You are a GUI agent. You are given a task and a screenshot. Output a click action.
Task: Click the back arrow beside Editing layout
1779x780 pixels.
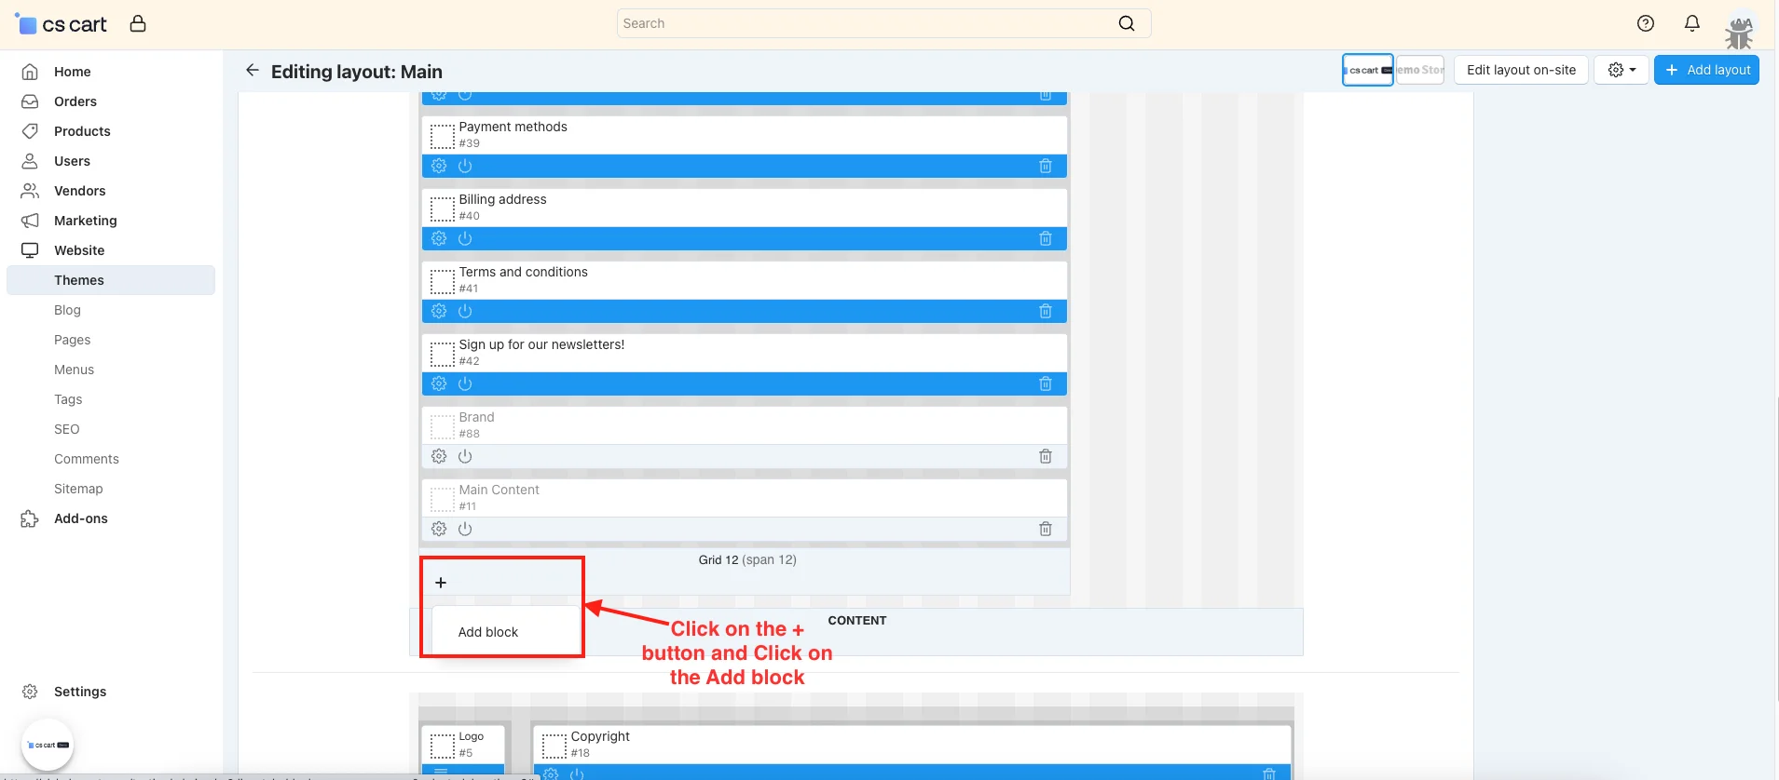[252, 71]
